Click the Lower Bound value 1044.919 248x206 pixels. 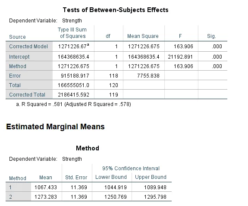tap(116, 187)
